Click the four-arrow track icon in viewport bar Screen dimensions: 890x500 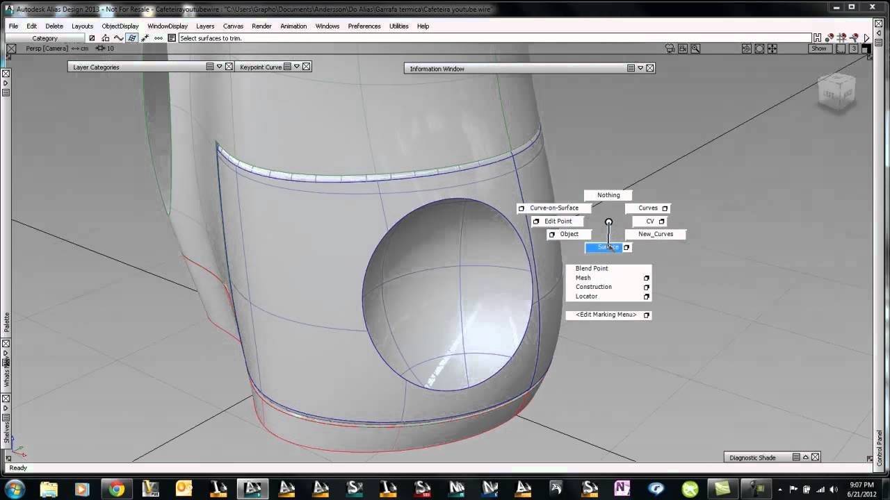tap(772, 49)
